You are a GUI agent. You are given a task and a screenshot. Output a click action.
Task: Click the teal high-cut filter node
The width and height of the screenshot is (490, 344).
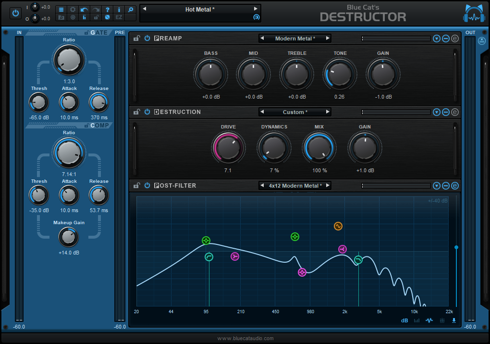(x=358, y=260)
